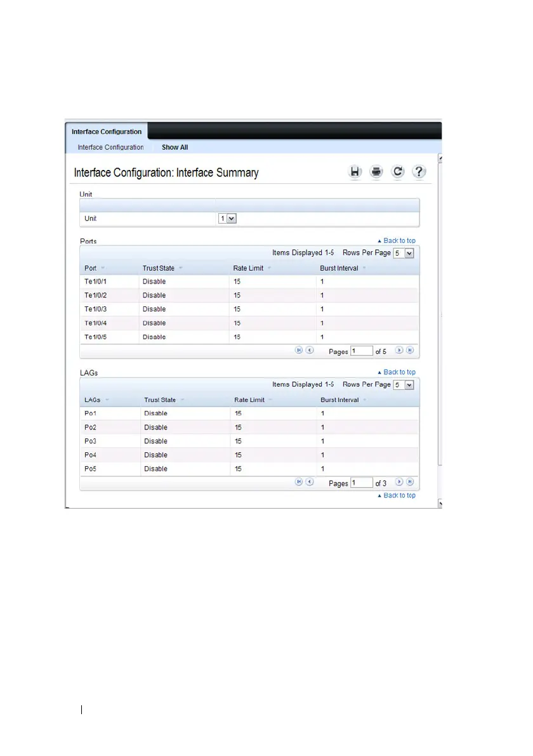Sort Ports table by Trust State arrow

coord(180,268)
